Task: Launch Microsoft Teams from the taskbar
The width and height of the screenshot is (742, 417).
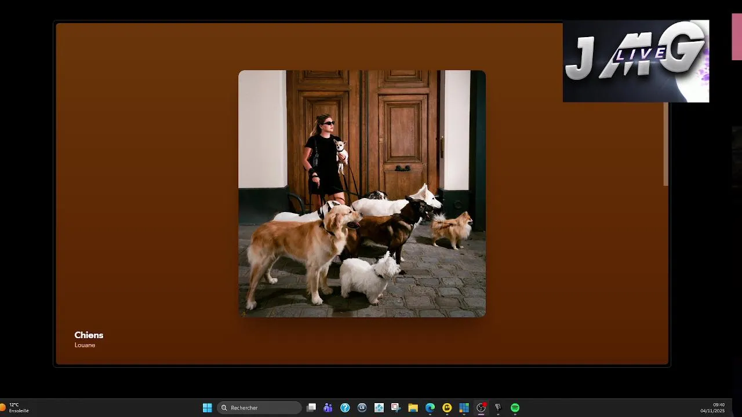Action: click(x=328, y=408)
